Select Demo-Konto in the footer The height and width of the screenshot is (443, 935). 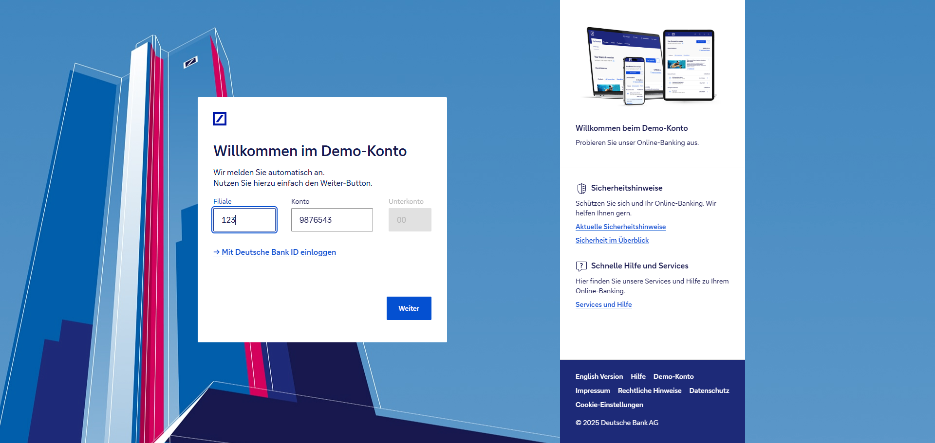click(673, 376)
